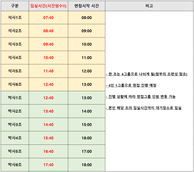Image resolution: width=194 pixels, height=172 pixels.
Task: Click the 12:00 interview start time
Action: (87, 71)
